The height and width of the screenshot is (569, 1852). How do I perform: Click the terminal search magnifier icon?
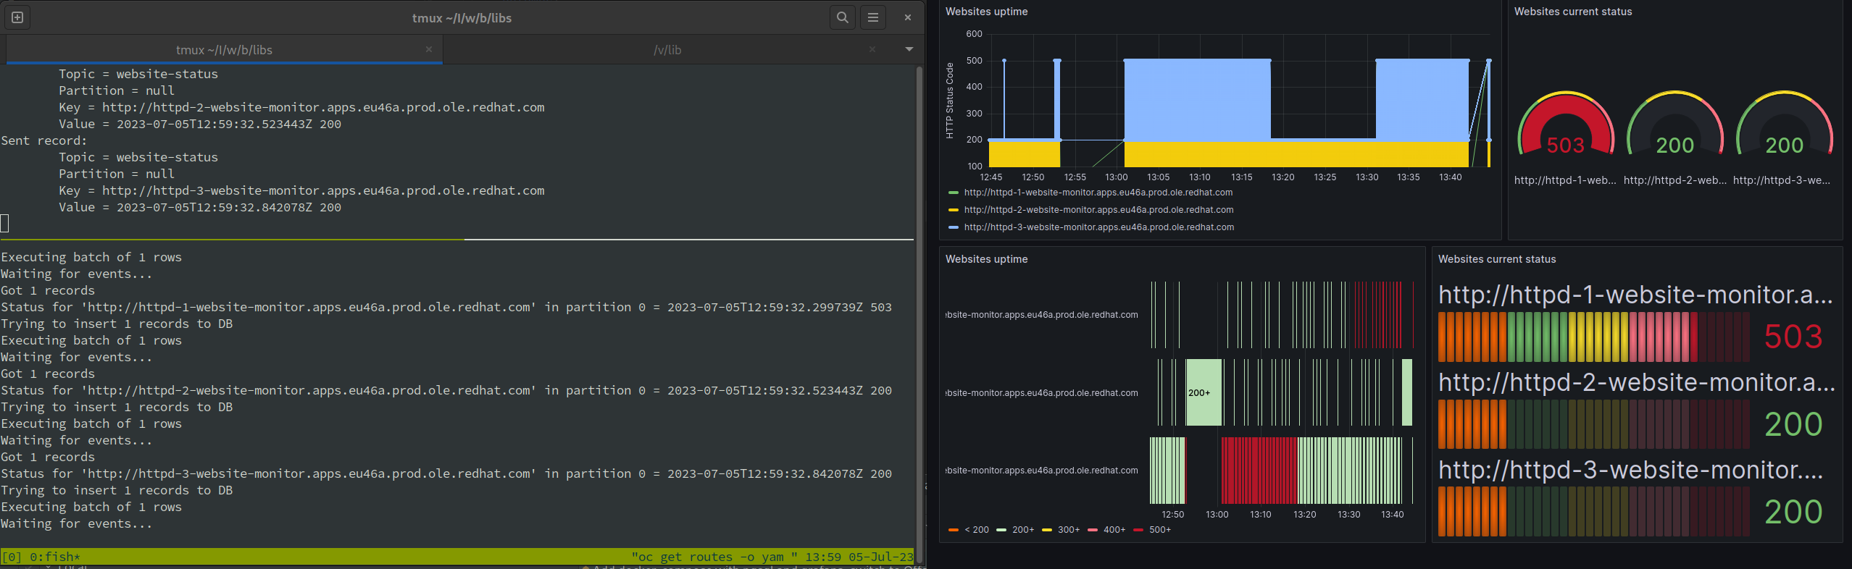click(x=842, y=17)
